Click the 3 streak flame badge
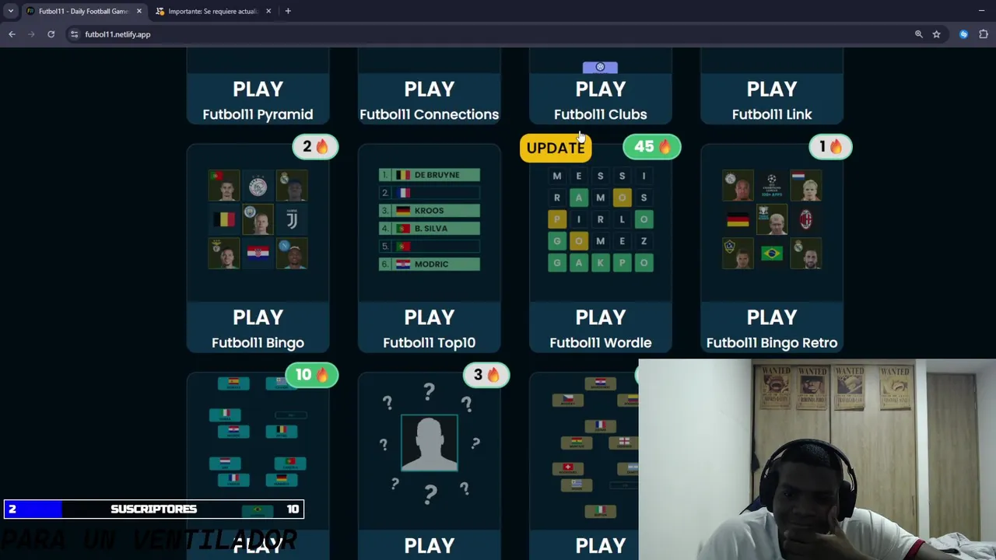Screen dimensions: 996x560 pos(486,375)
